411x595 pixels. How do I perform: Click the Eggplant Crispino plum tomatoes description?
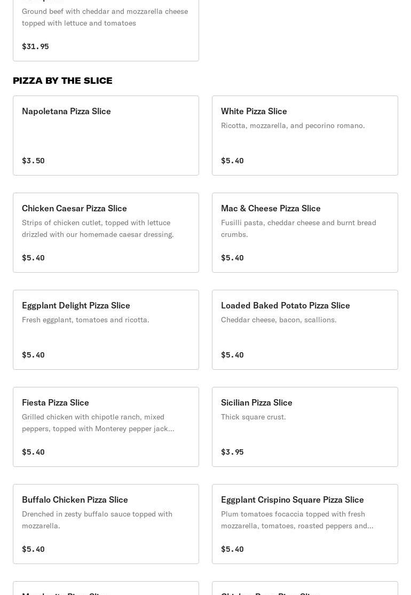[x=297, y=520]
